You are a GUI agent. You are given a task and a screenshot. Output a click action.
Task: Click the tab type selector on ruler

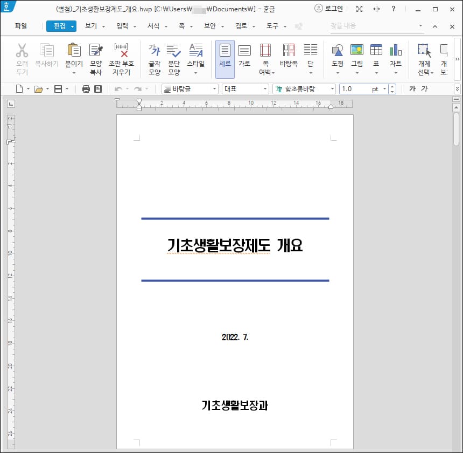click(11, 104)
